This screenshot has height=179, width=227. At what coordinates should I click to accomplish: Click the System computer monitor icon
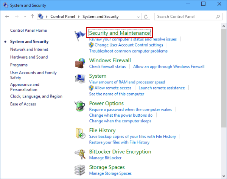[80, 79]
